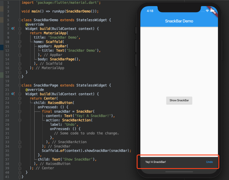Click the fold end marker on line 33
Image resolution: width=229 pixels, height=180 pixels.
point(20,142)
